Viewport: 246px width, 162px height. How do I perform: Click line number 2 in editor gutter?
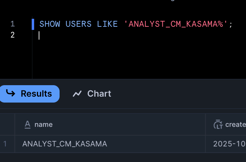point(13,35)
